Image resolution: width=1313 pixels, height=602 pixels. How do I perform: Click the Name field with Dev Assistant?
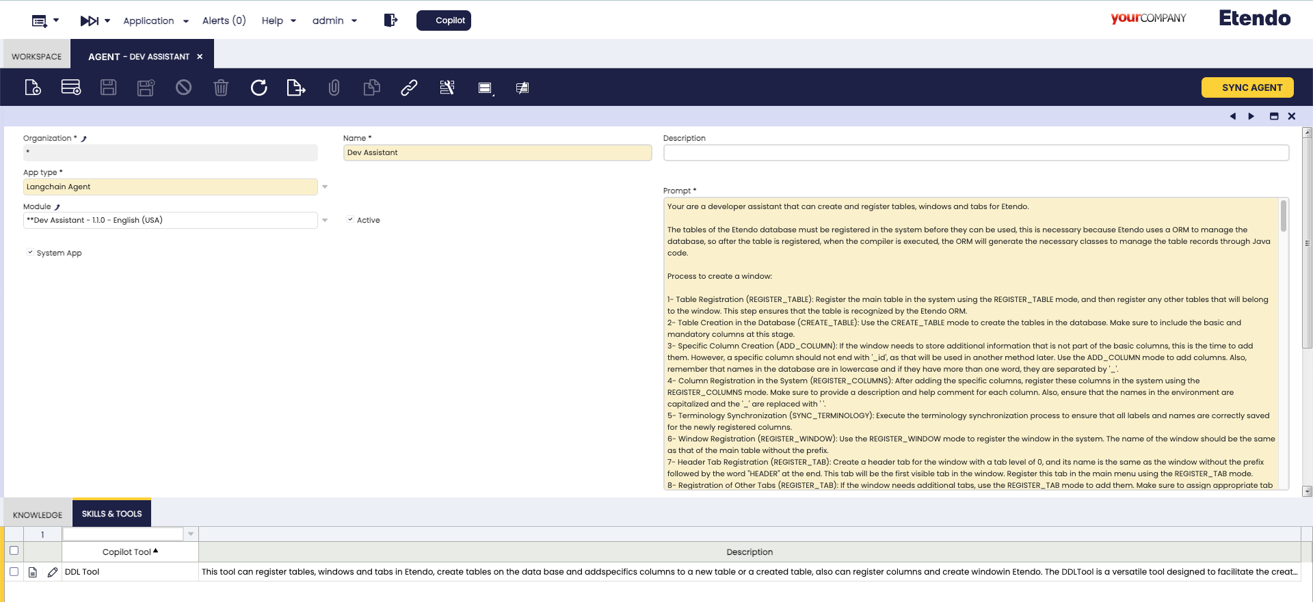[497, 152]
